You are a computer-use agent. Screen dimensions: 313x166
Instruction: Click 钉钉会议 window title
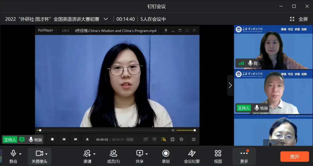[156, 6]
